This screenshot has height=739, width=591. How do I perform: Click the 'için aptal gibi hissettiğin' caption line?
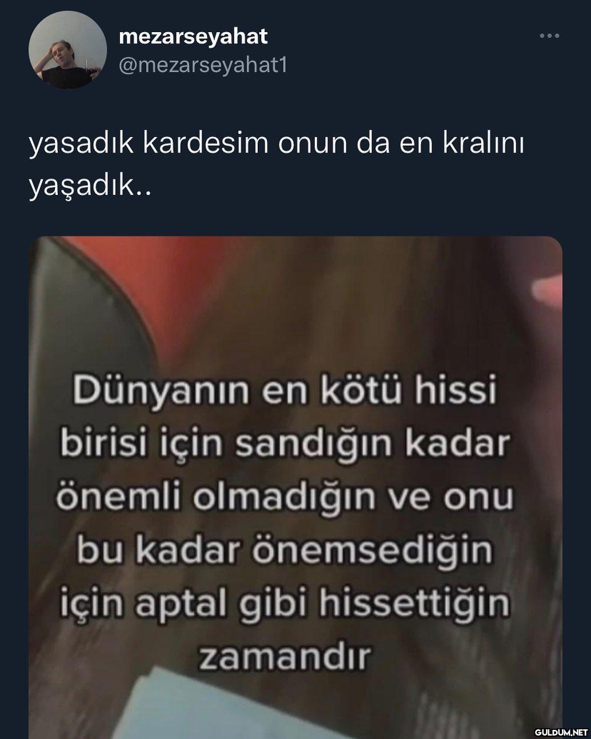coord(284,603)
